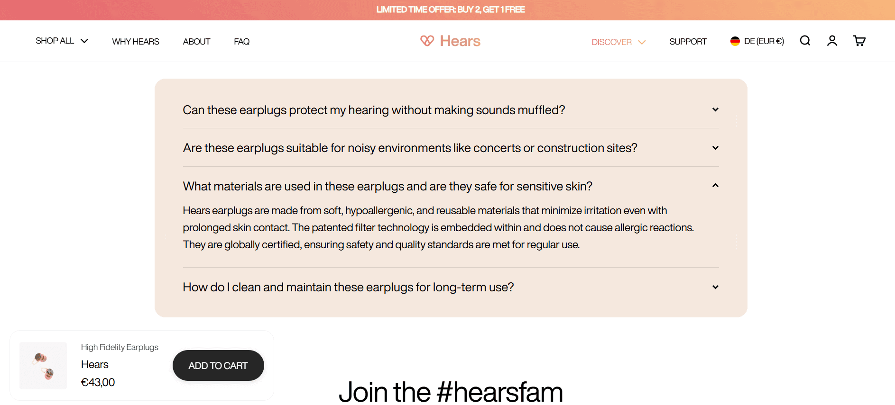Open the About menu item
This screenshot has height=405, width=895.
196,42
